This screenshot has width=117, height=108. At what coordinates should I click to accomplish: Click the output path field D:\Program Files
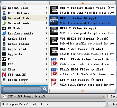[x=53, y=104]
